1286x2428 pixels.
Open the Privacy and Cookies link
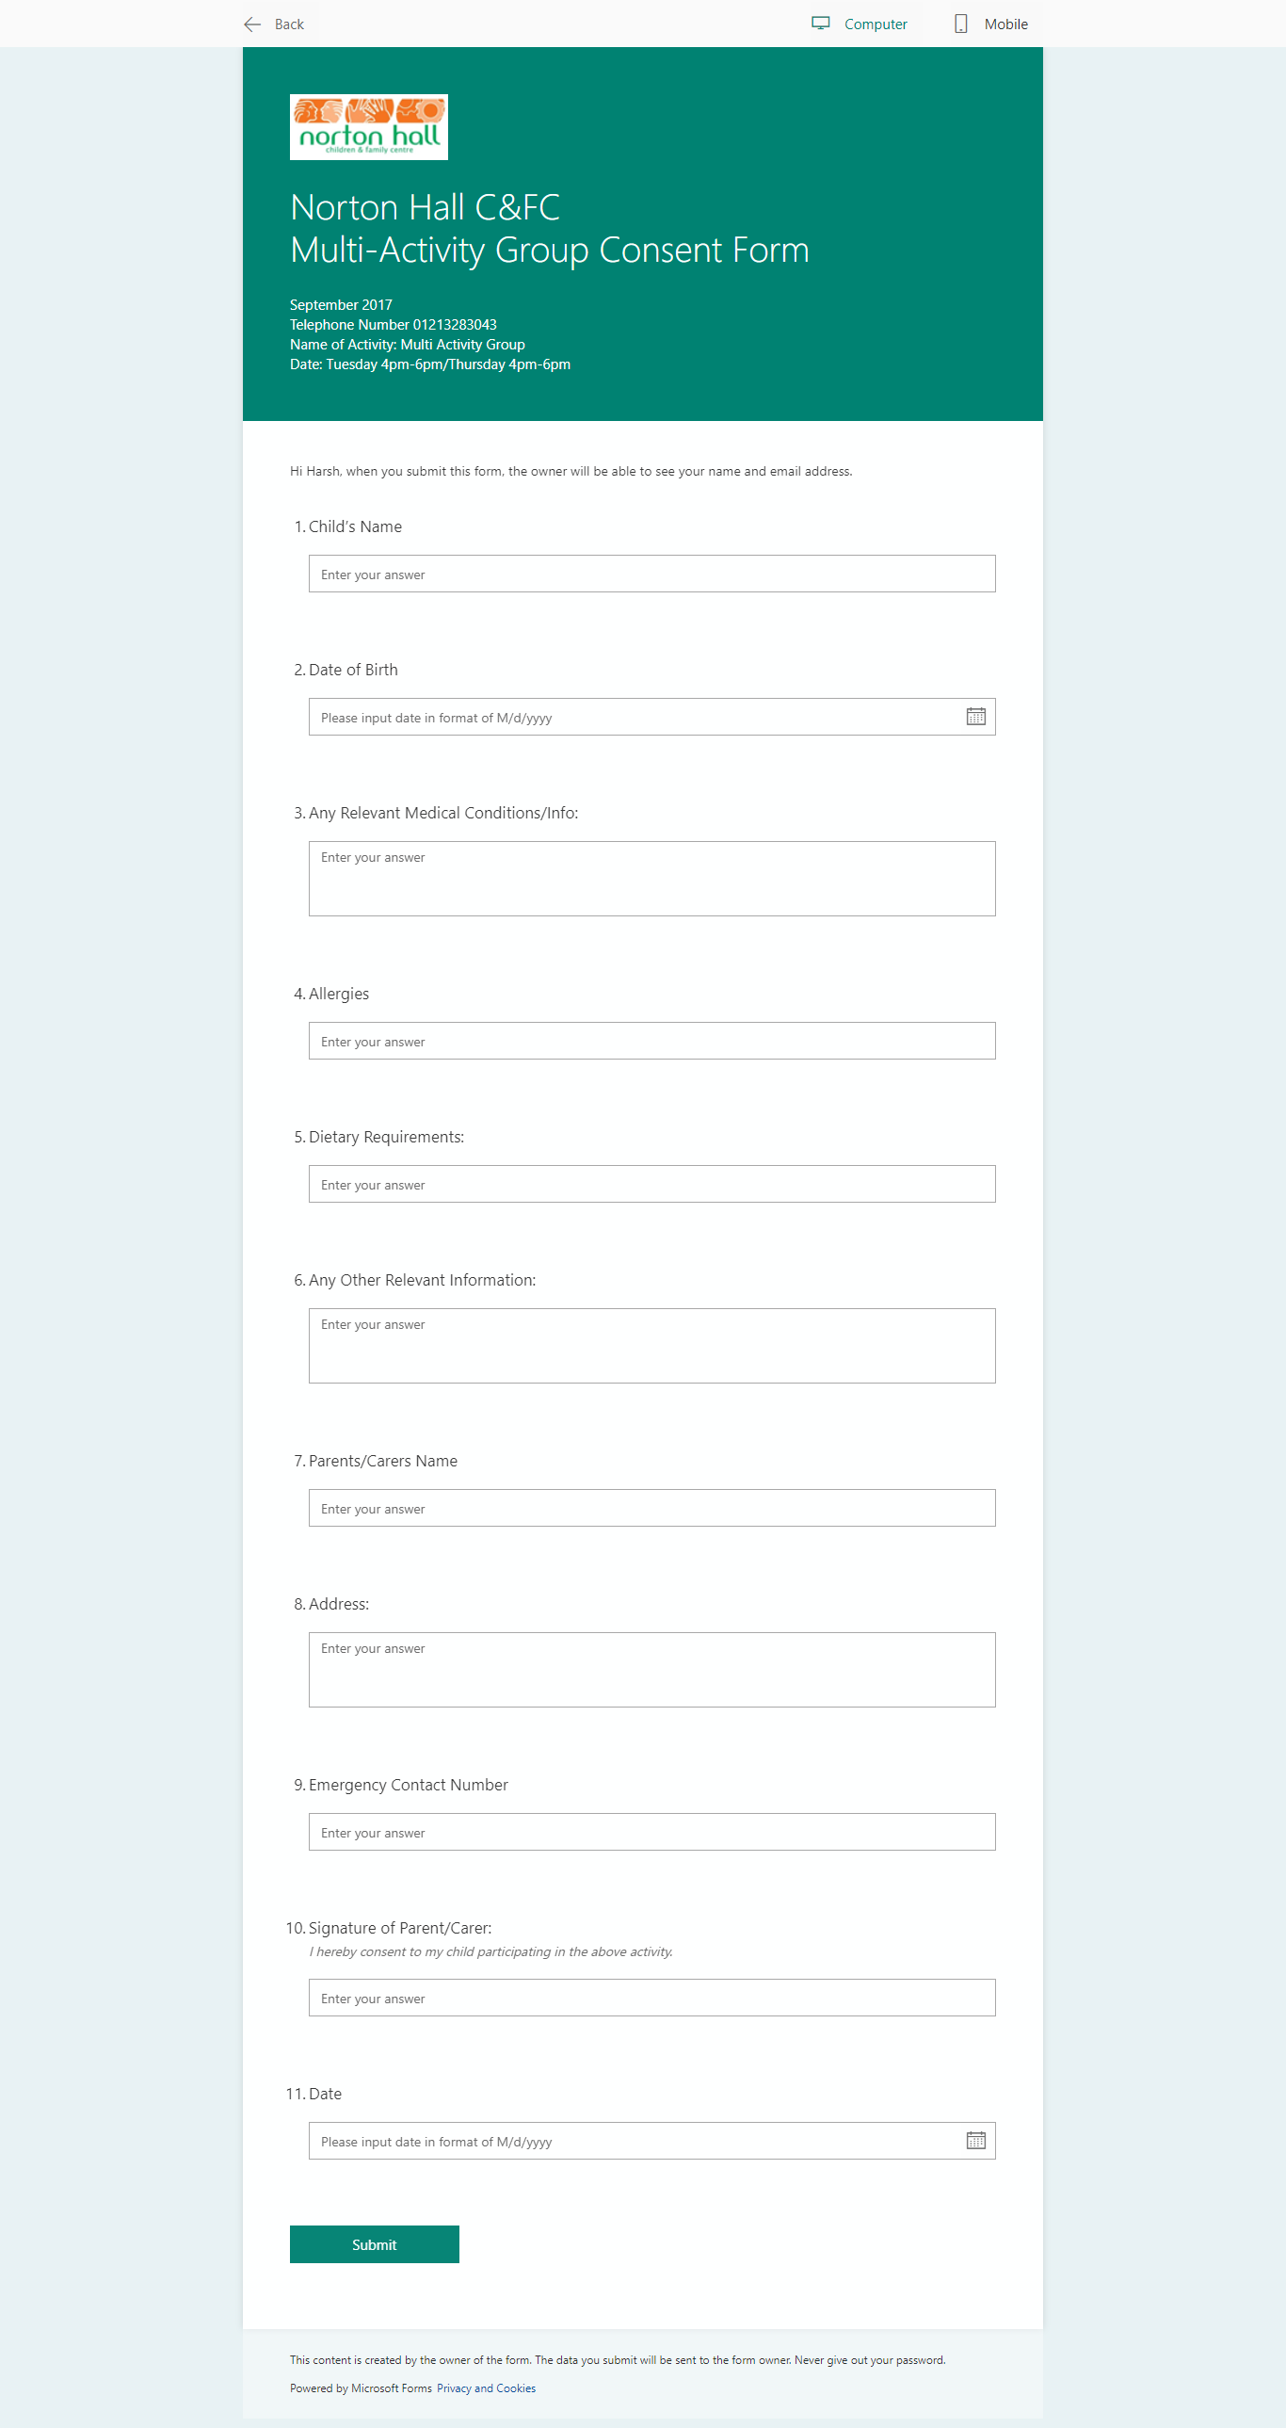tap(486, 2388)
